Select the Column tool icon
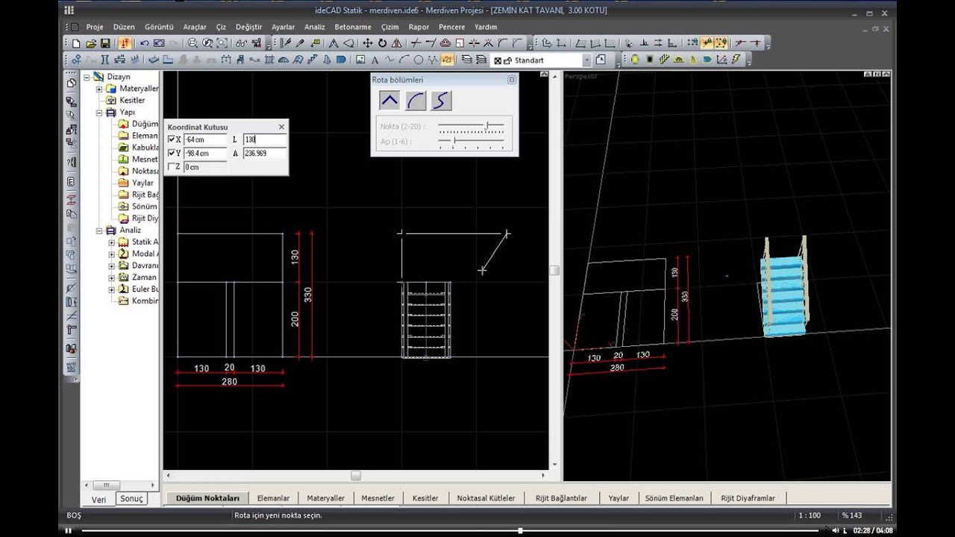 (104, 60)
